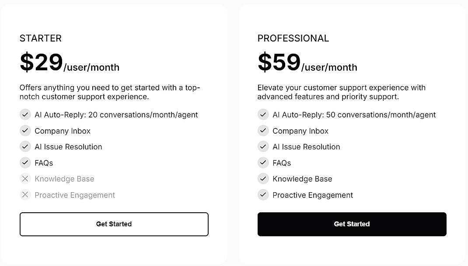Click the checkmark beside AI Issue Resolution on Starter
The width and height of the screenshot is (468, 266).
point(25,147)
